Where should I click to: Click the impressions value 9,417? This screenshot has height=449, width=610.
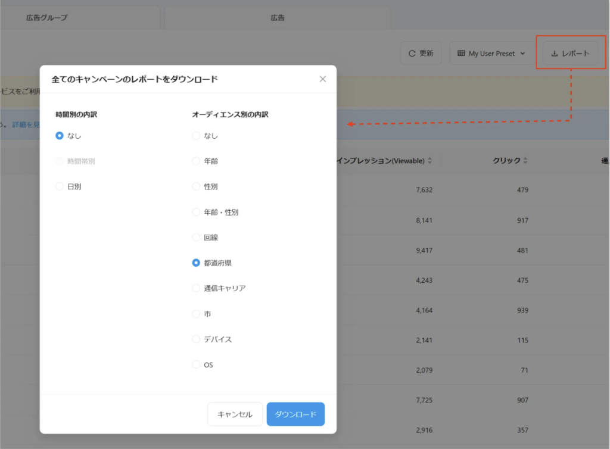[x=424, y=251]
